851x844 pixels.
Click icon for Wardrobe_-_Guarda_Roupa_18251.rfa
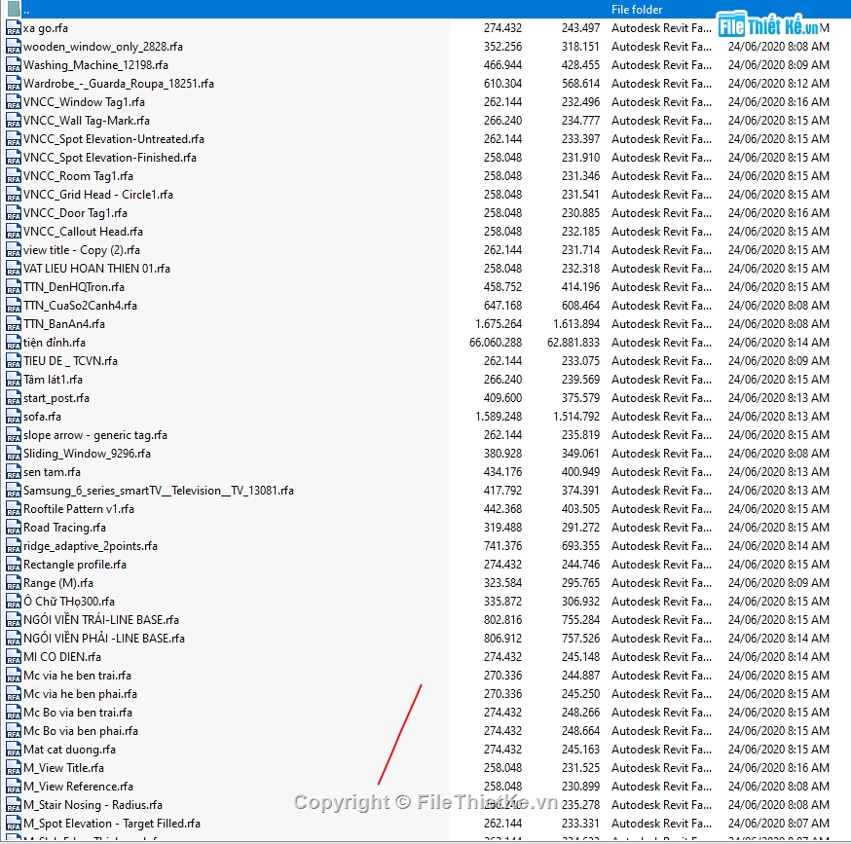pos(13,84)
